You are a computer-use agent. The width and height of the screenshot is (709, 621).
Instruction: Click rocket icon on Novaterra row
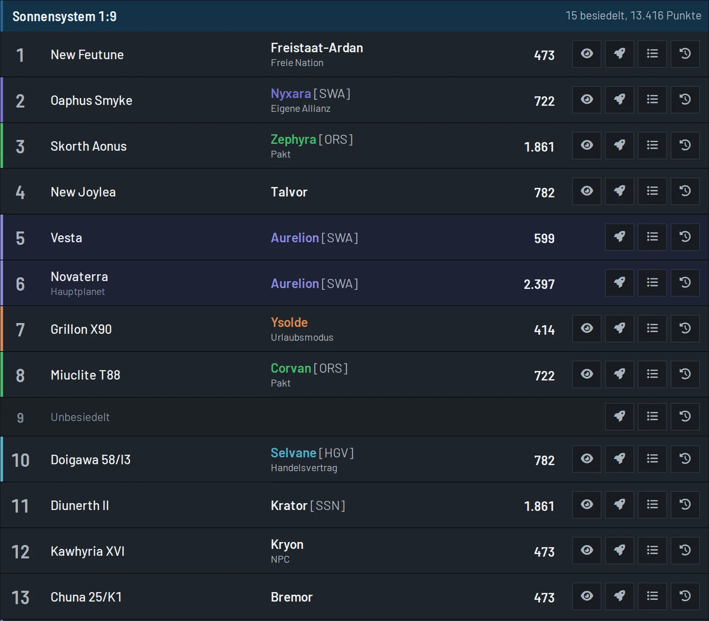(619, 282)
